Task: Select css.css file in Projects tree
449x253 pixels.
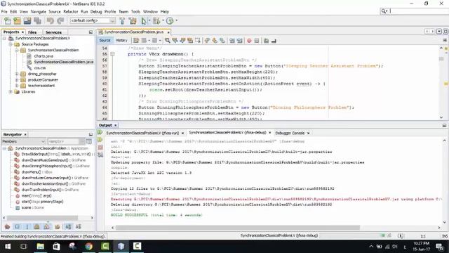Action: 40,68
